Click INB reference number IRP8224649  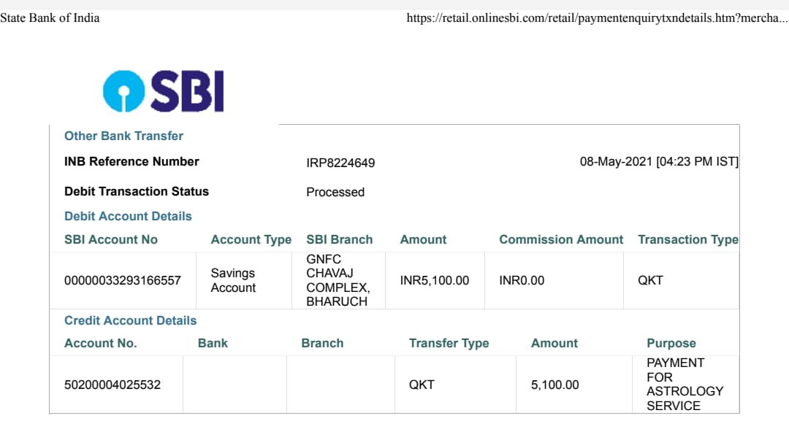click(340, 163)
